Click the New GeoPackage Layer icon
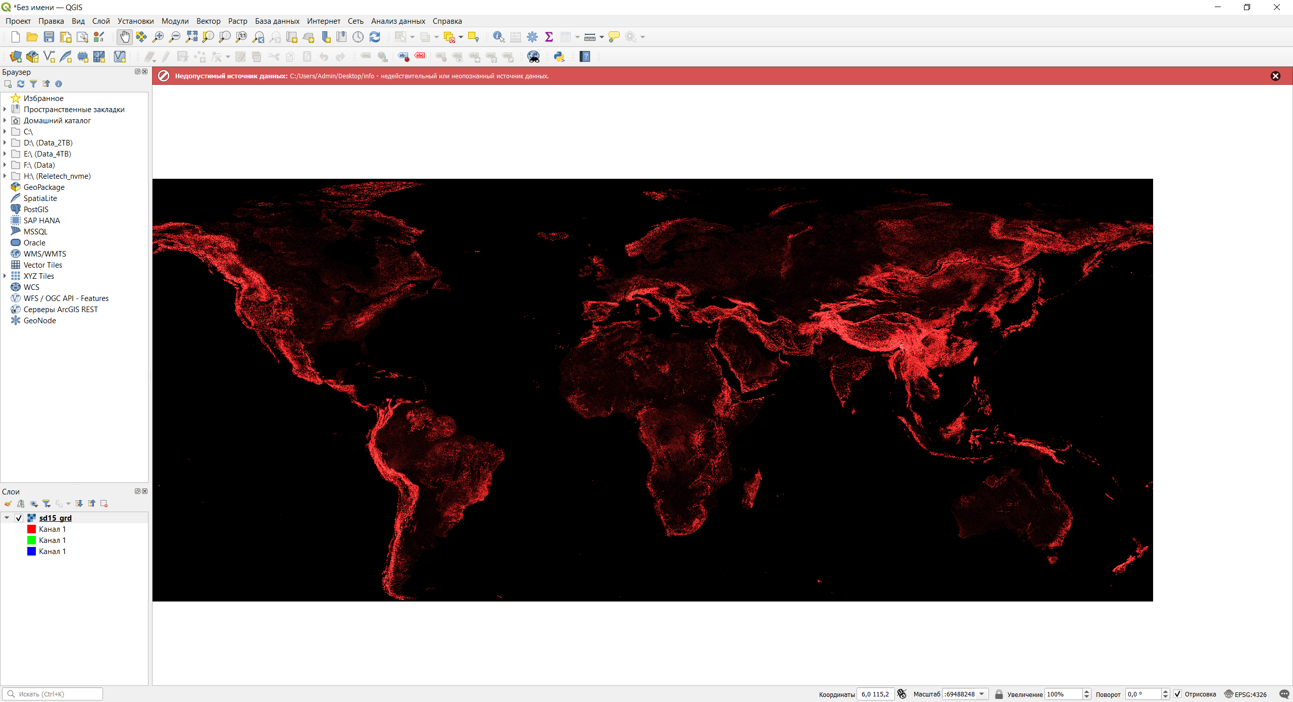Viewport: 1293px width, 702px height. pyautogui.click(x=32, y=57)
